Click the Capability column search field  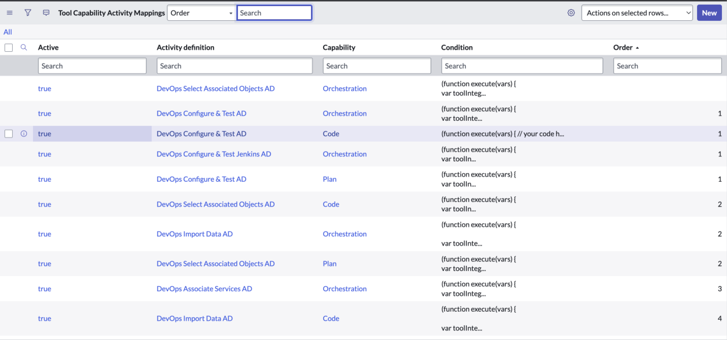377,66
